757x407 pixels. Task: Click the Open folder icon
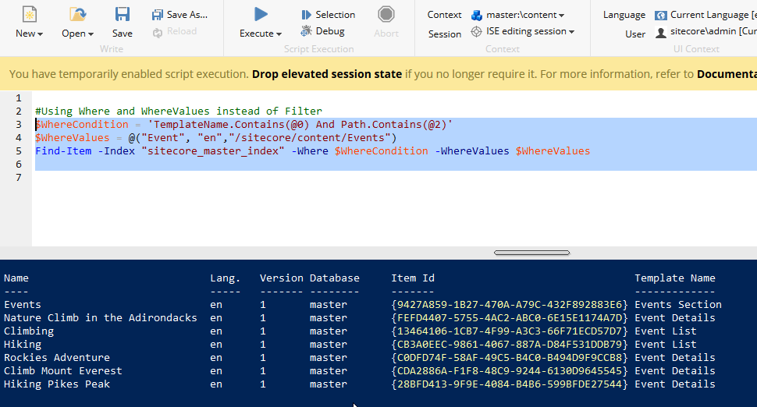77,14
